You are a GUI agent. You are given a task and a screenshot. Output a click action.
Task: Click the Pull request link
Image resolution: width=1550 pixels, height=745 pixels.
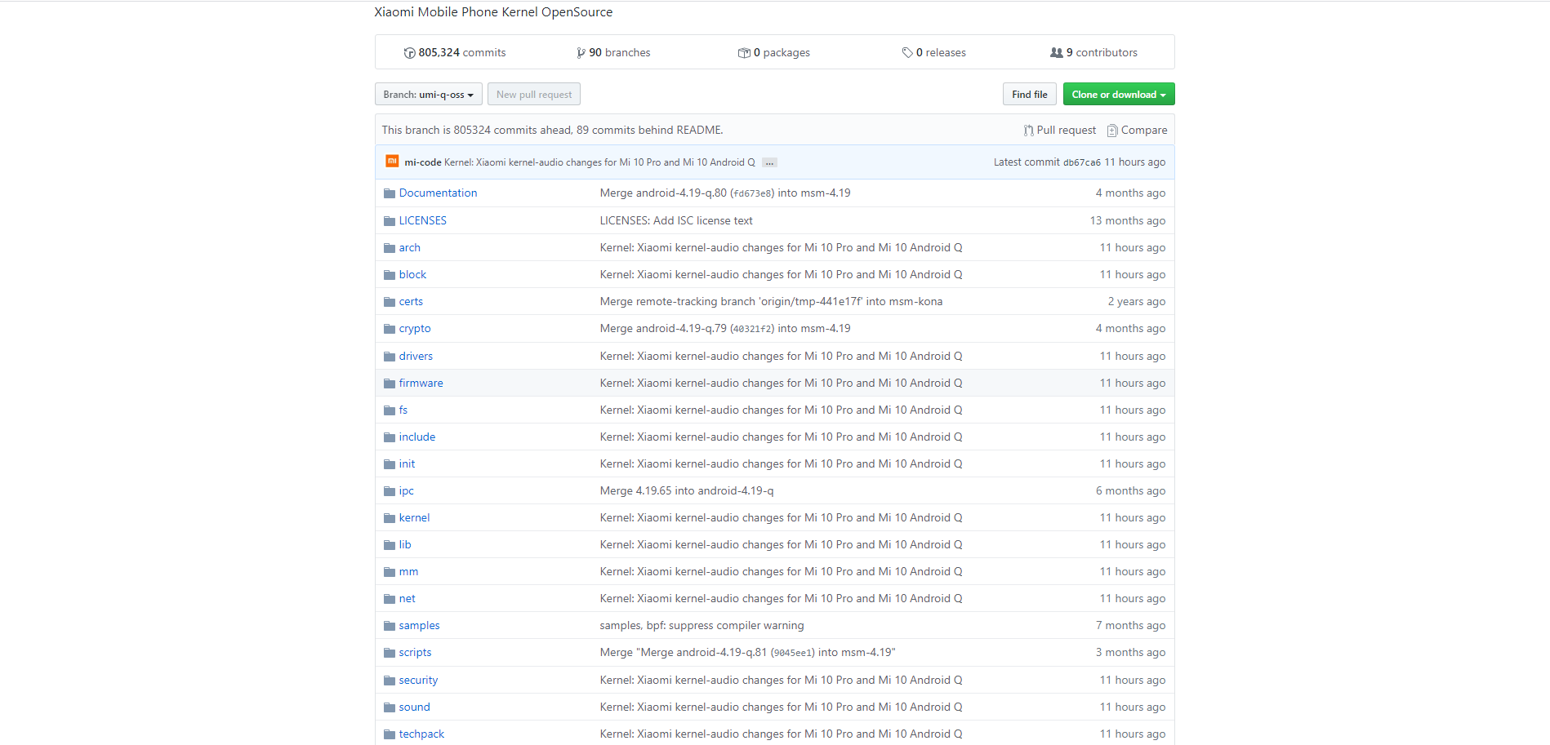tap(1060, 131)
